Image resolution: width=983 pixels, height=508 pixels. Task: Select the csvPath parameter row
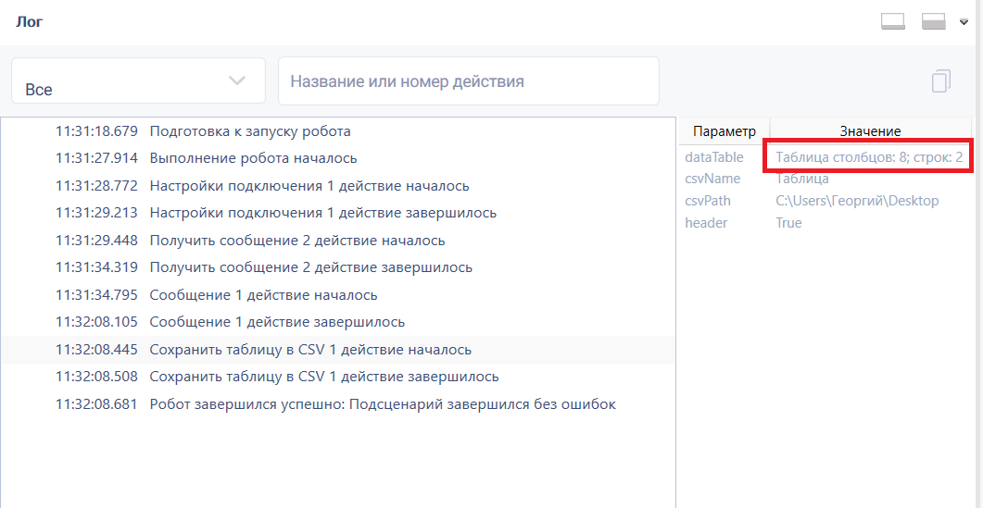(x=825, y=201)
